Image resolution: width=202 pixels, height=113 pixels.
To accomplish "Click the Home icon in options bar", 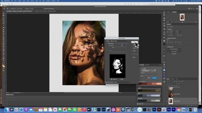I will coord(4,8).
